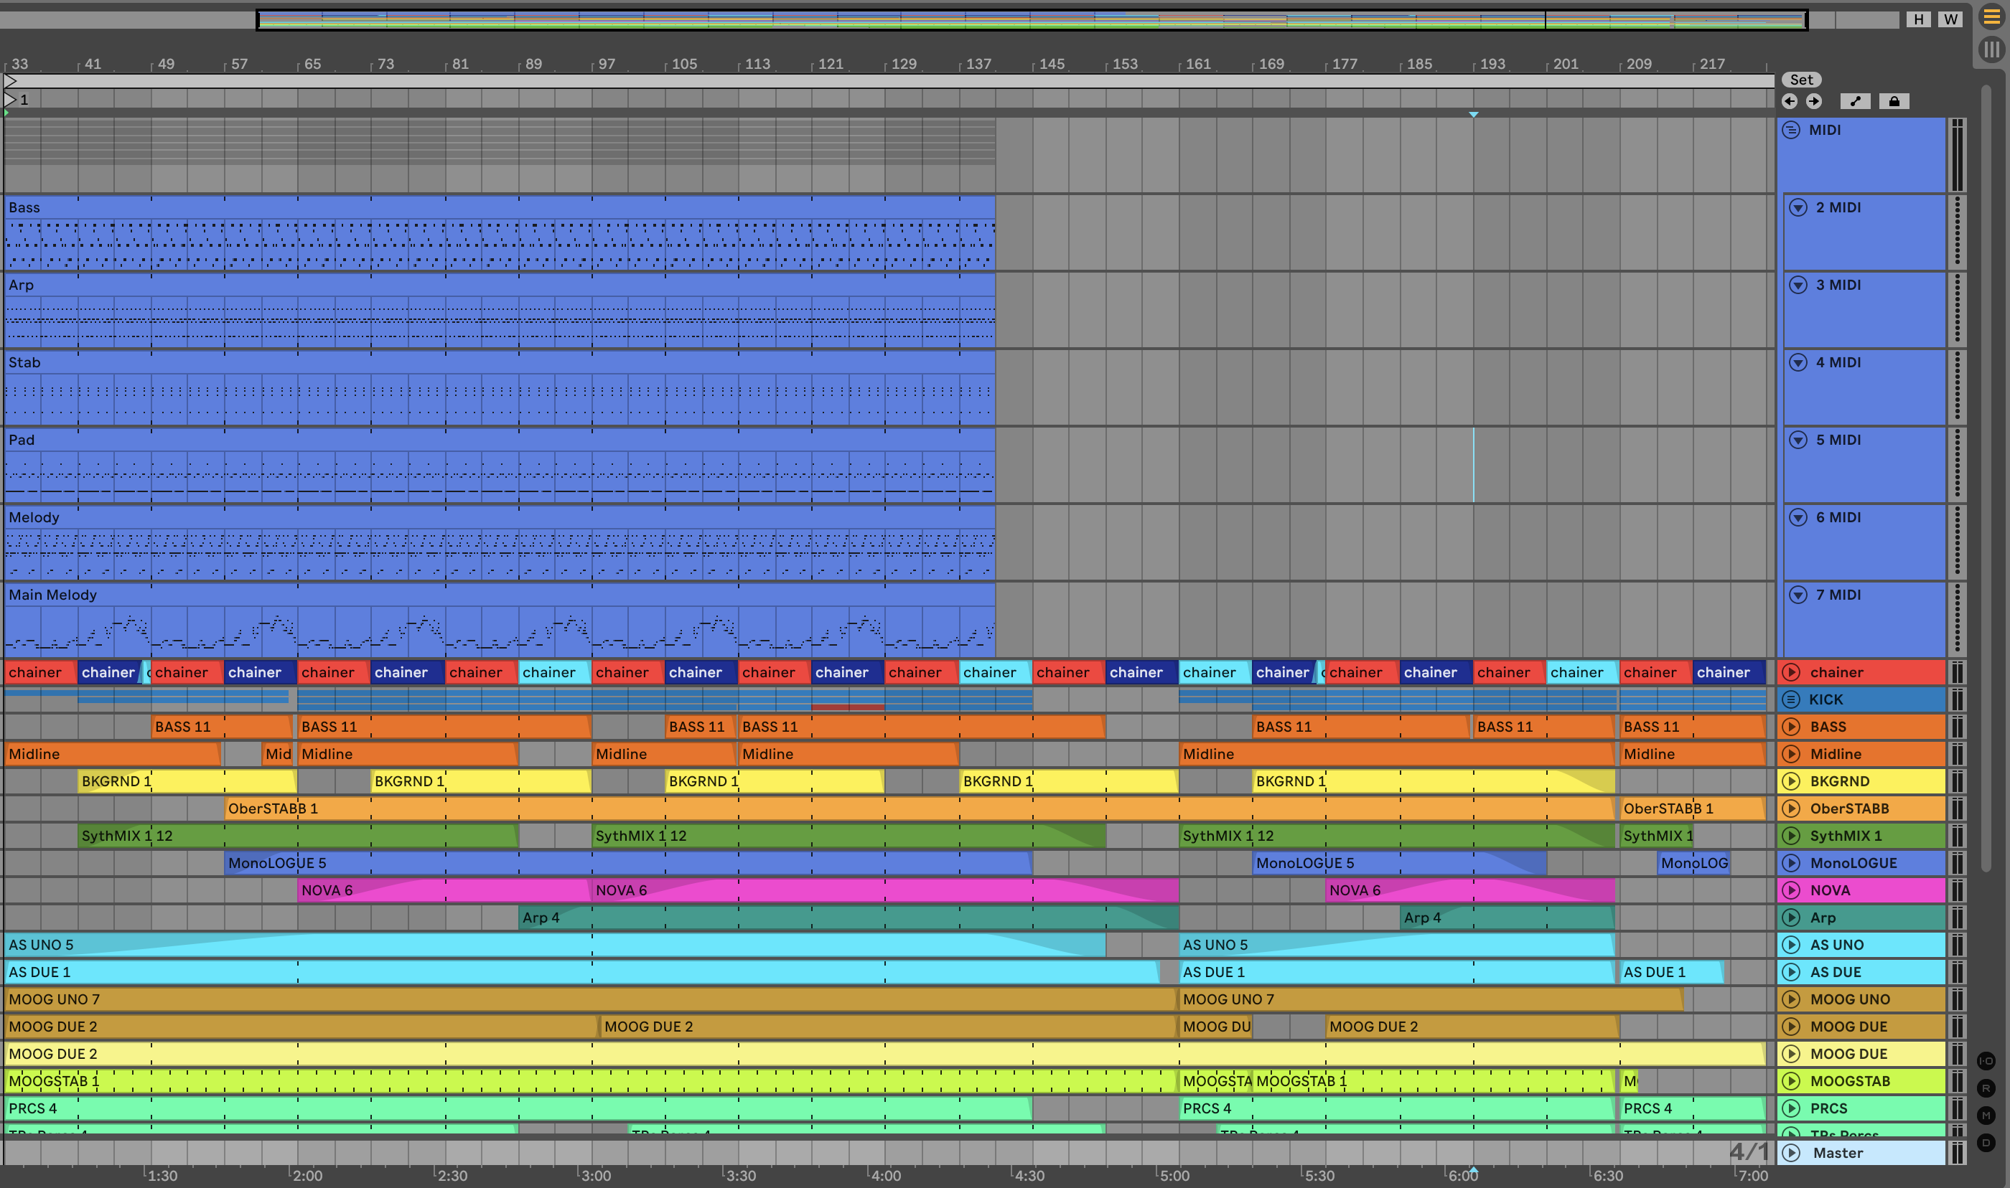
Task: Click the AS UNO track's play icon
Action: pos(1791,945)
